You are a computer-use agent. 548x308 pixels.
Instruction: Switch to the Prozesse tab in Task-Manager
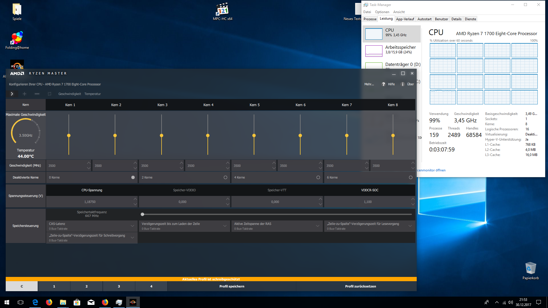tap(370, 19)
